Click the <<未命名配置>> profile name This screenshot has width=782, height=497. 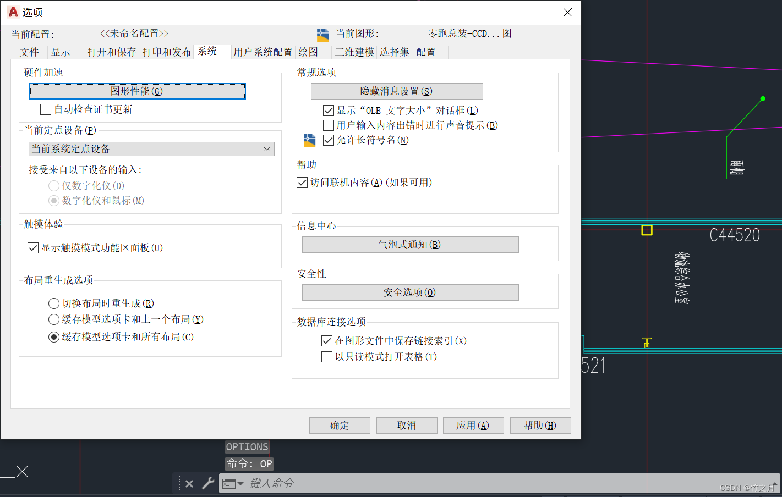pyautogui.click(x=134, y=34)
